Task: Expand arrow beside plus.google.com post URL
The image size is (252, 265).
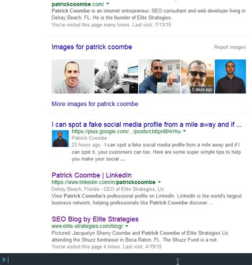Action: tap(184, 131)
